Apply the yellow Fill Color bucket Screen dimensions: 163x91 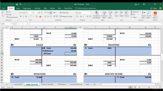(x=36, y=16)
